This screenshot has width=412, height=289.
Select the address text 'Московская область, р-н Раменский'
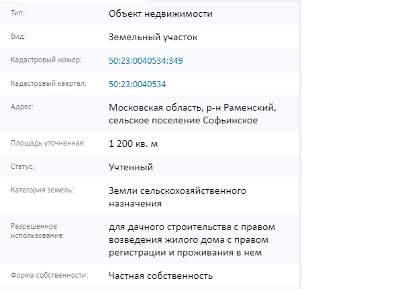point(192,108)
